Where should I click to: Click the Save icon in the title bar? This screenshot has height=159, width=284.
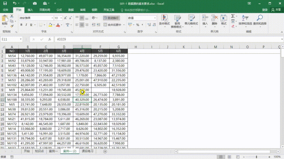5,3
